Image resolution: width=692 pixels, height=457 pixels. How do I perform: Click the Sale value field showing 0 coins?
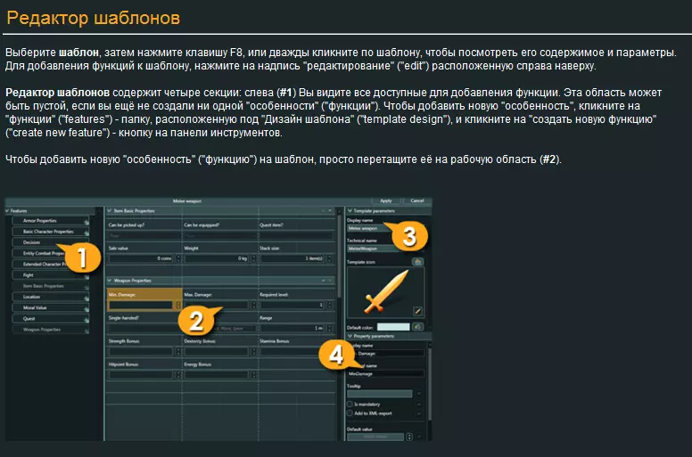point(141,258)
